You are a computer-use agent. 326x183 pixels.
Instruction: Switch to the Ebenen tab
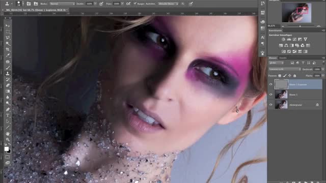(x=273, y=58)
